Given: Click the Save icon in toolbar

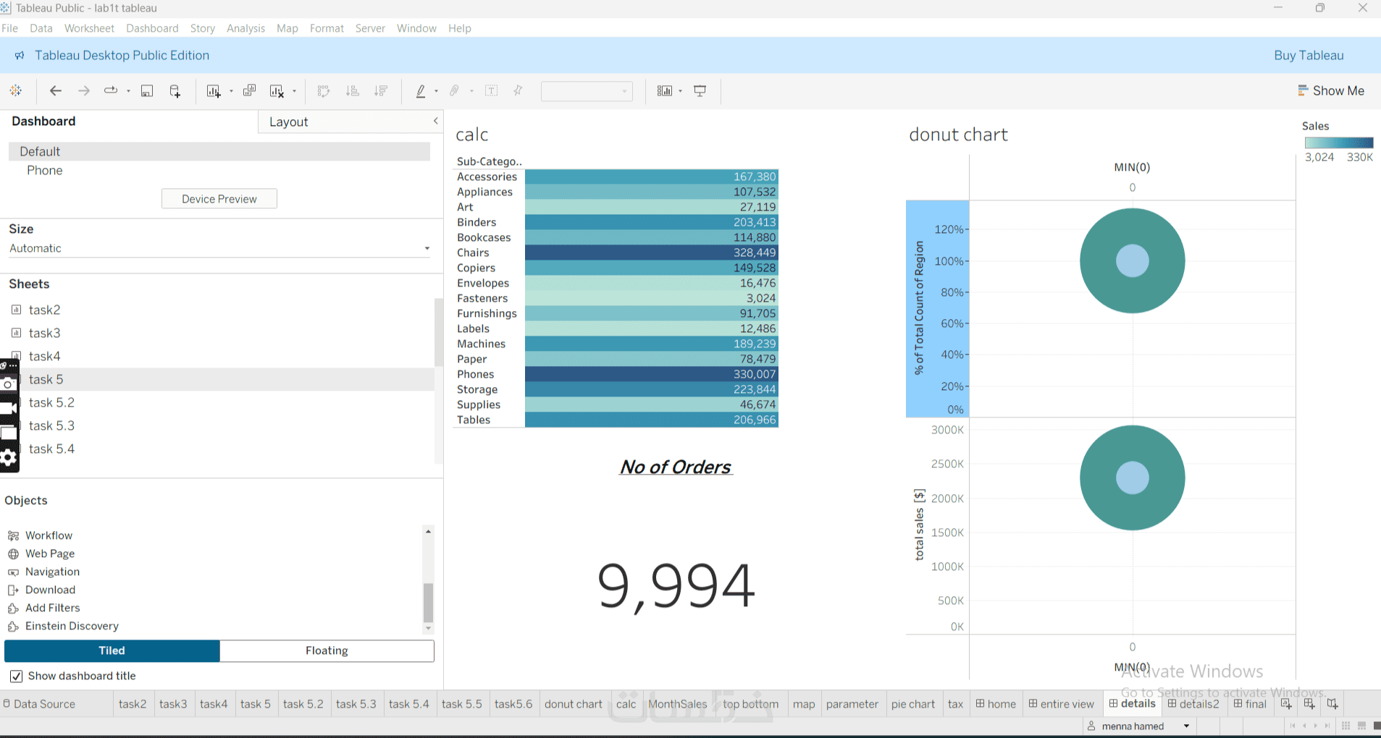Looking at the screenshot, I should click(x=147, y=90).
